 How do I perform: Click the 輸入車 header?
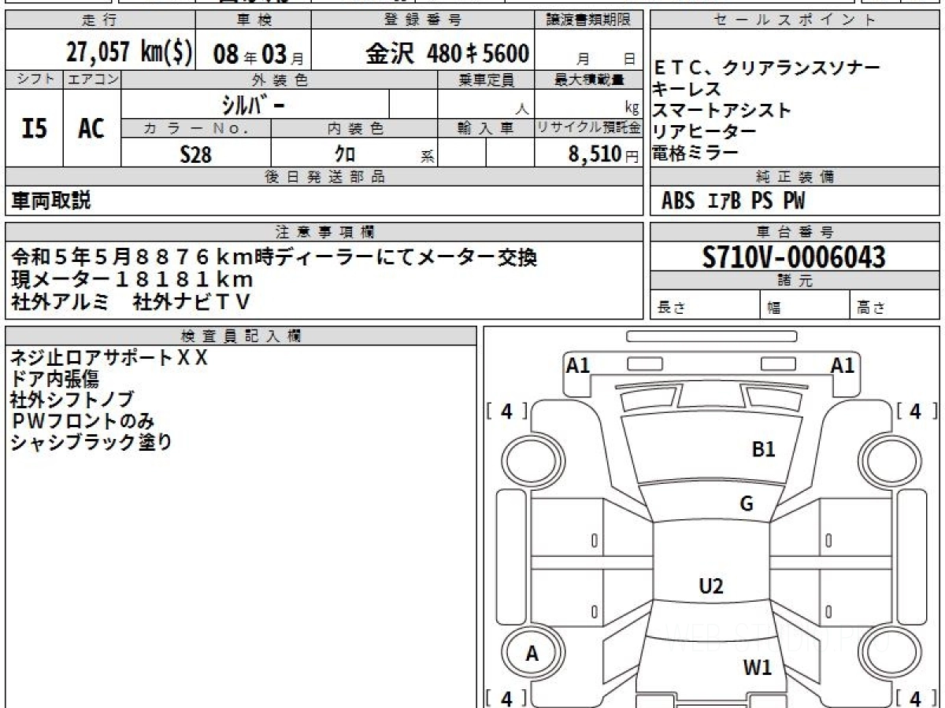pyautogui.click(x=486, y=128)
